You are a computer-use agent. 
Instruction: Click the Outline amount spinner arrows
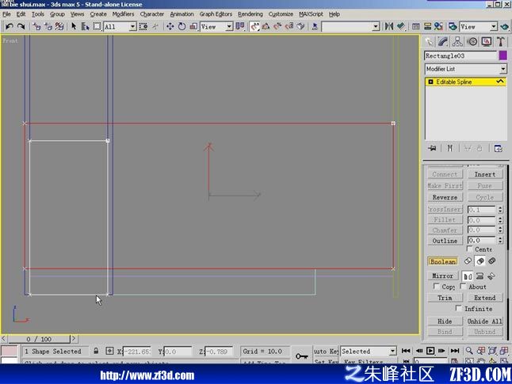[x=500, y=241]
